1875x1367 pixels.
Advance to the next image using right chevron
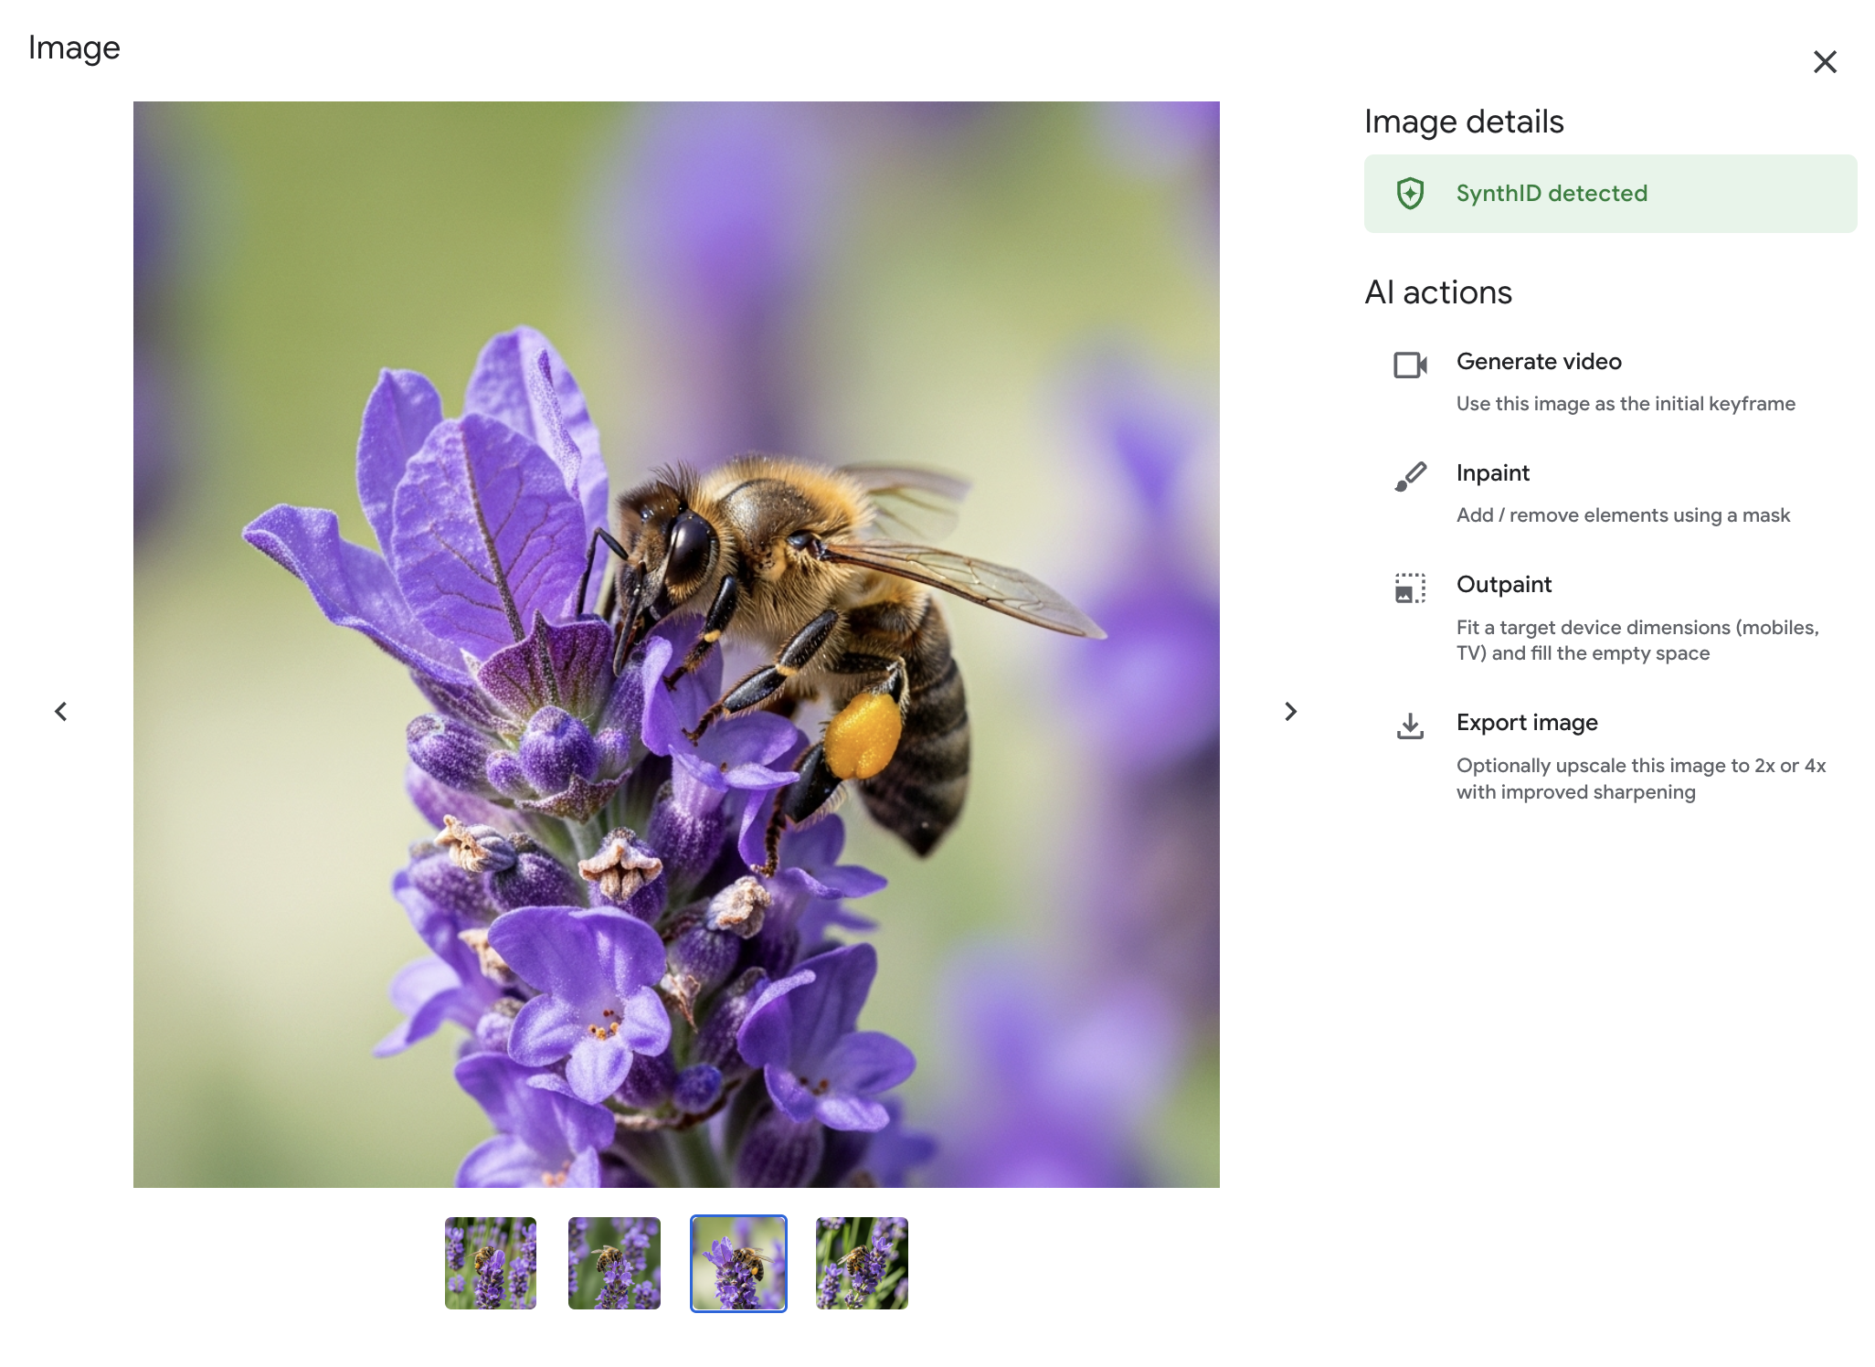(1290, 711)
